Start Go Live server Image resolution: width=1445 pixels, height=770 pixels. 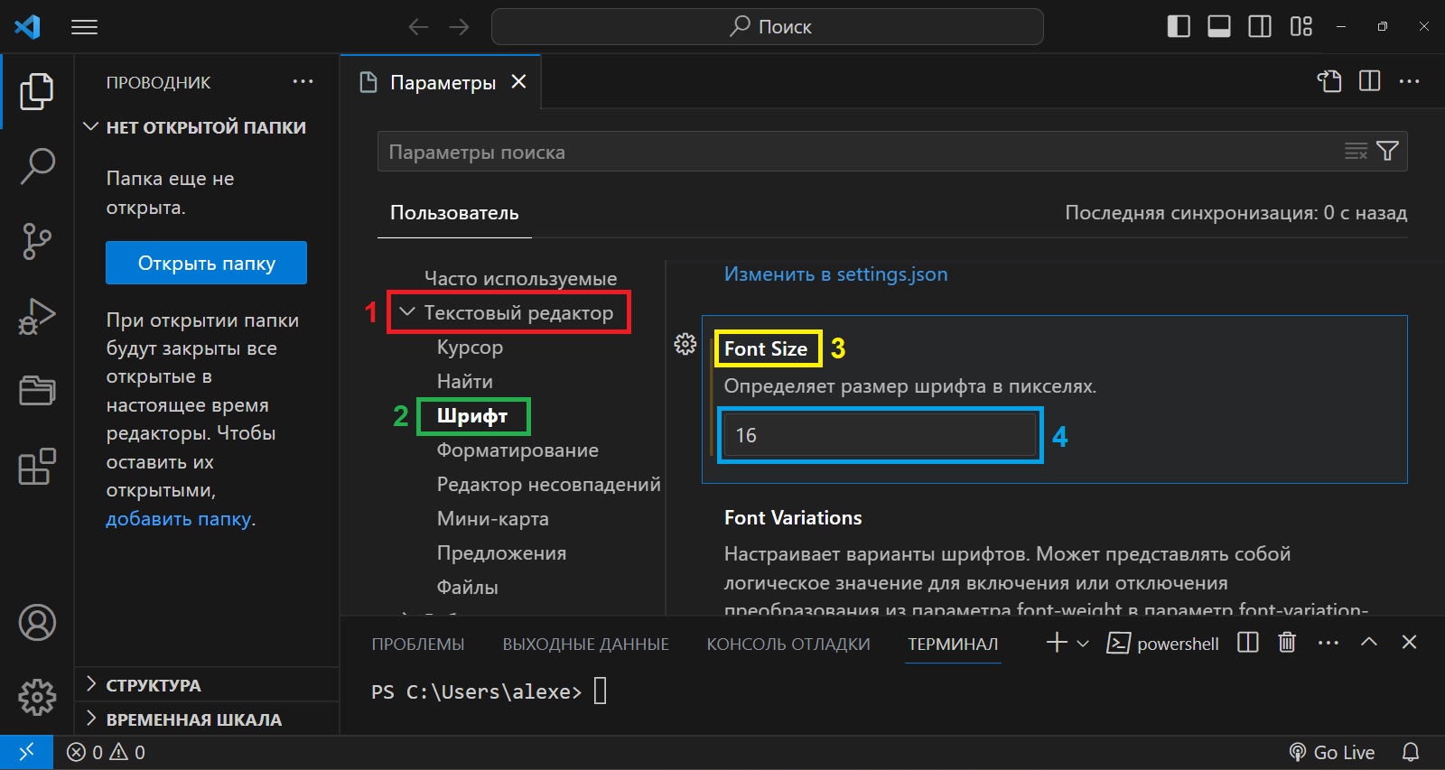pos(1332,752)
